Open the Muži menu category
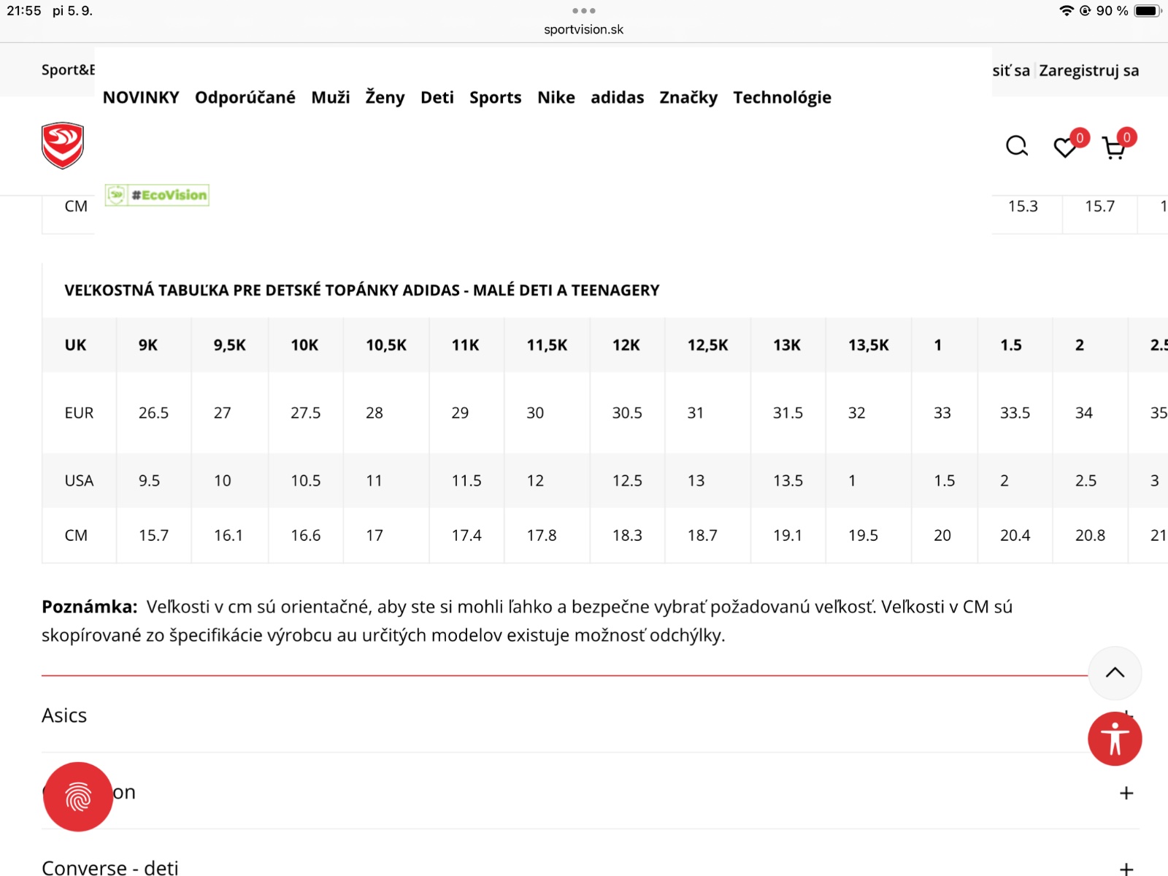The image size is (1168, 876). tap(330, 98)
